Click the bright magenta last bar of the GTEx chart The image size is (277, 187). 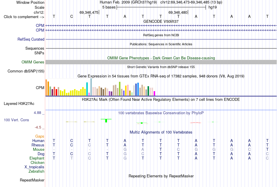155,93
